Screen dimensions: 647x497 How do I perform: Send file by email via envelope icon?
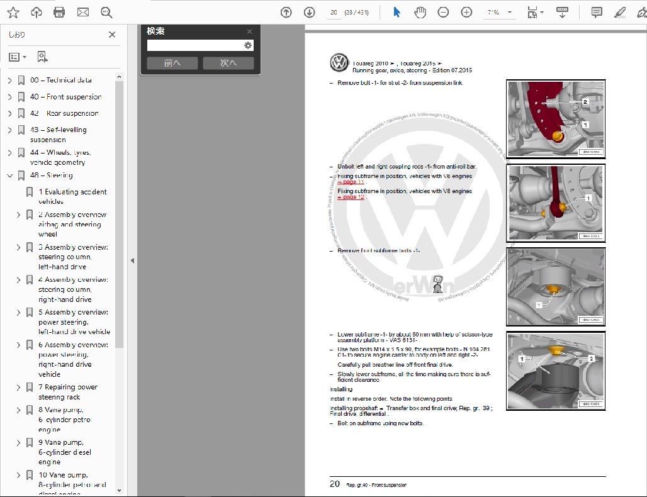(83, 13)
